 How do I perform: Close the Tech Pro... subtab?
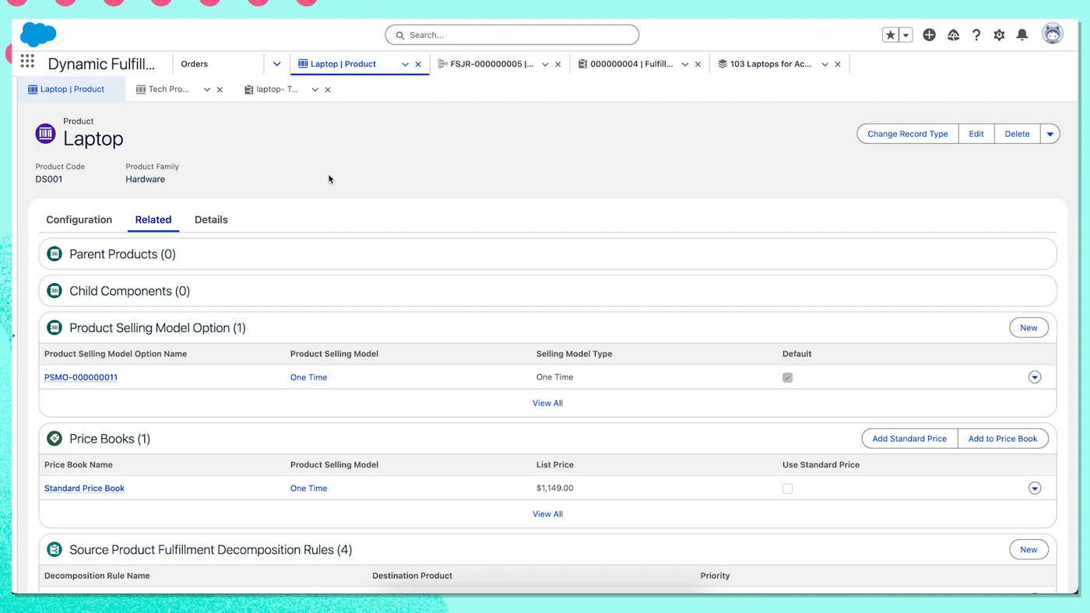pos(220,89)
